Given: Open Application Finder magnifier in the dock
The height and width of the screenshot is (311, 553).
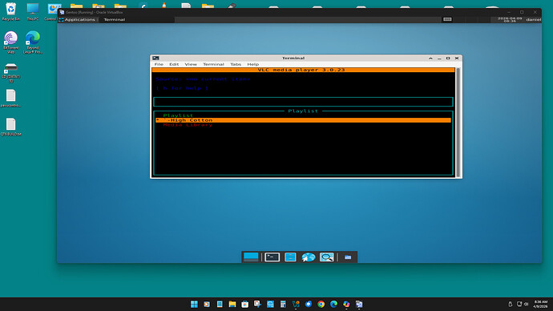Looking at the screenshot, I should point(326,257).
